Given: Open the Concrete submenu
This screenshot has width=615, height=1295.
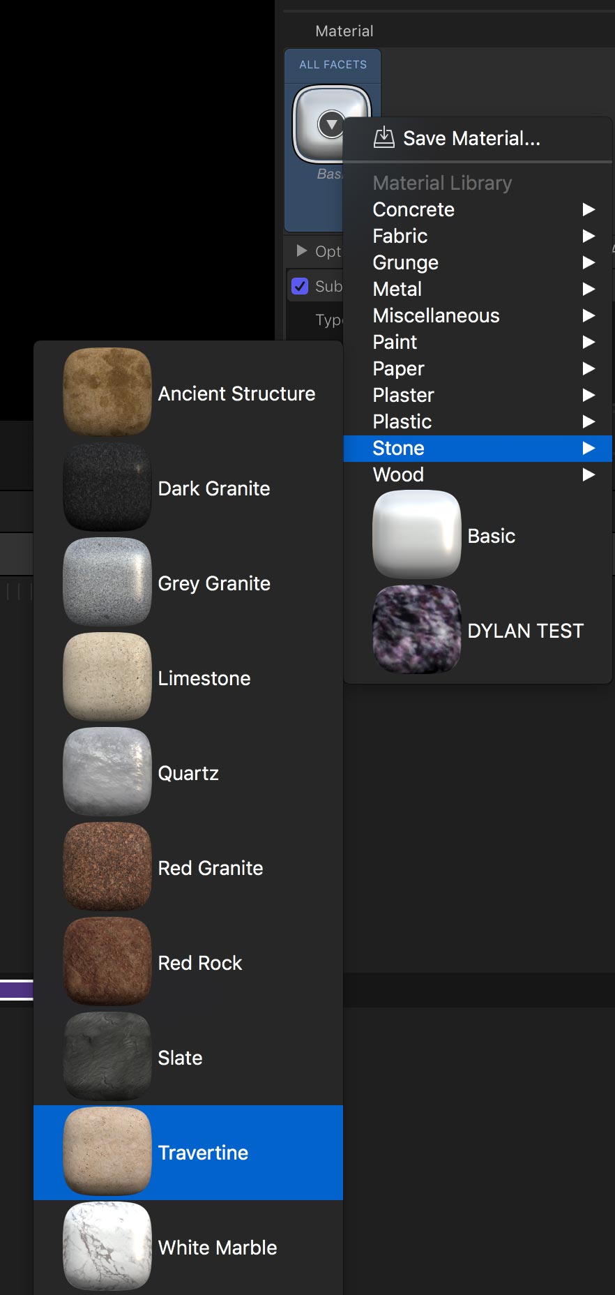Looking at the screenshot, I should [478, 209].
